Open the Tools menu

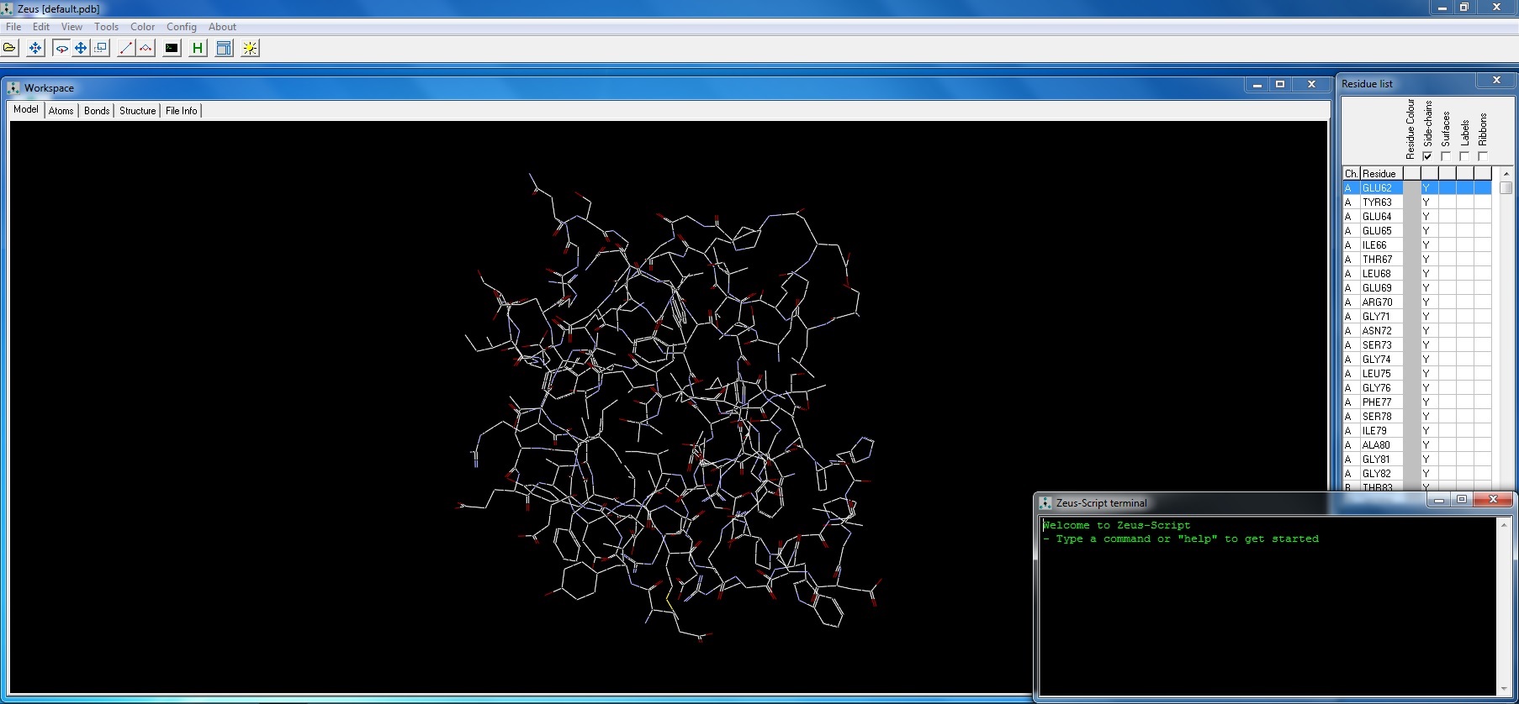[106, 26]
